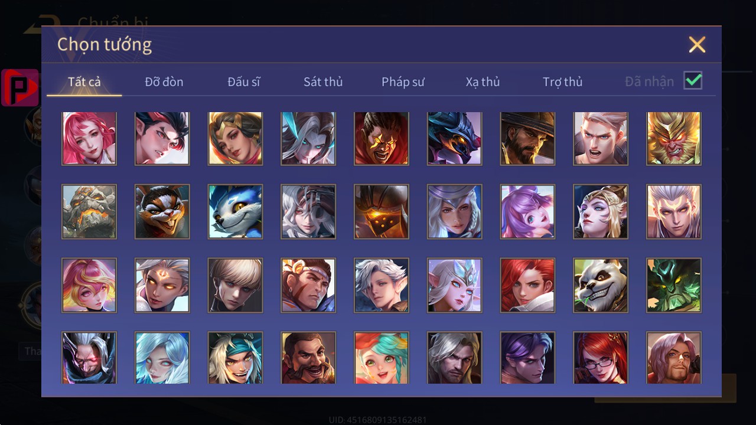The height and width of the screenshot is (425, 756).
Task: Pick the green glowing tree monster hero
Action: [x=674, y=285]
